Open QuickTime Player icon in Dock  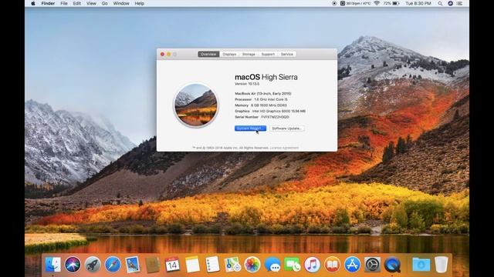[x=392, y=264]
